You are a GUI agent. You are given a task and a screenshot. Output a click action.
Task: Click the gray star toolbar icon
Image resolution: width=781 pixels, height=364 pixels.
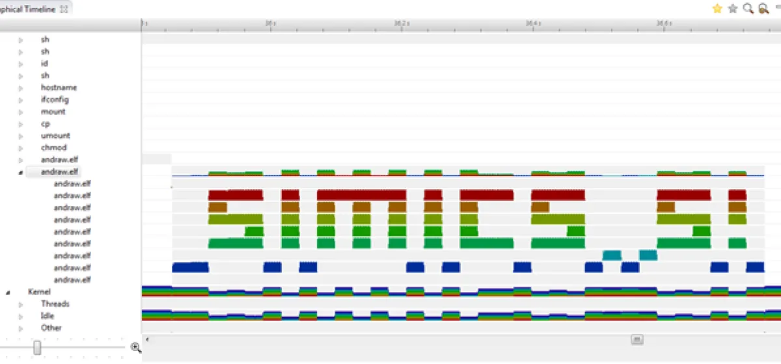click(733, 8)
